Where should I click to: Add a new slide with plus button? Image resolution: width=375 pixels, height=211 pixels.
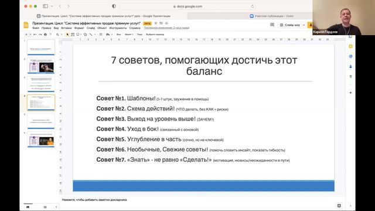click(26, 35)
